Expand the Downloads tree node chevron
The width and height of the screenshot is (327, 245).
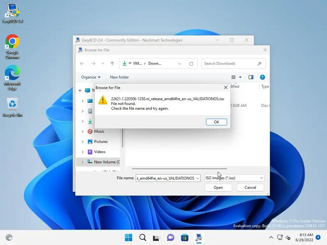[83, 121]
